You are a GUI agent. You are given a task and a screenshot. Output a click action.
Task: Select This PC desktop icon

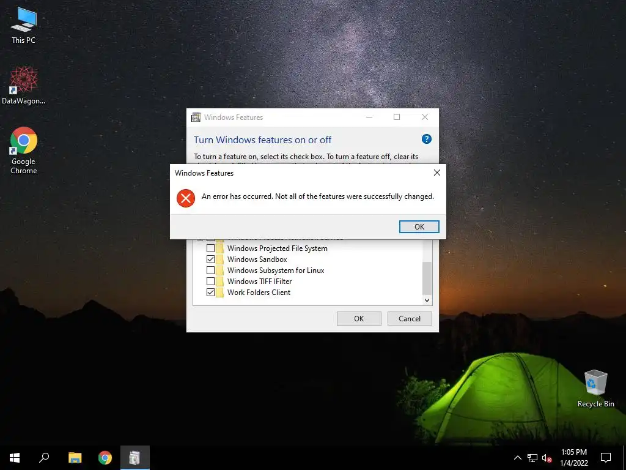pyautogui.click(x=24, y=26)
